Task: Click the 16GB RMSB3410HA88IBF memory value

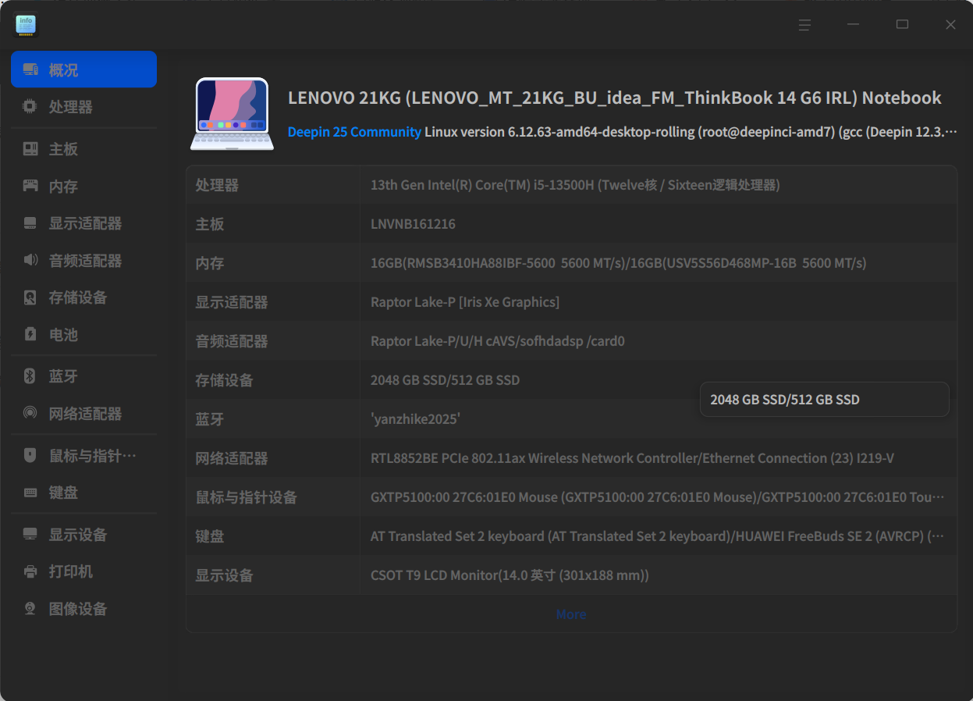Action: (x=619, y=263)
